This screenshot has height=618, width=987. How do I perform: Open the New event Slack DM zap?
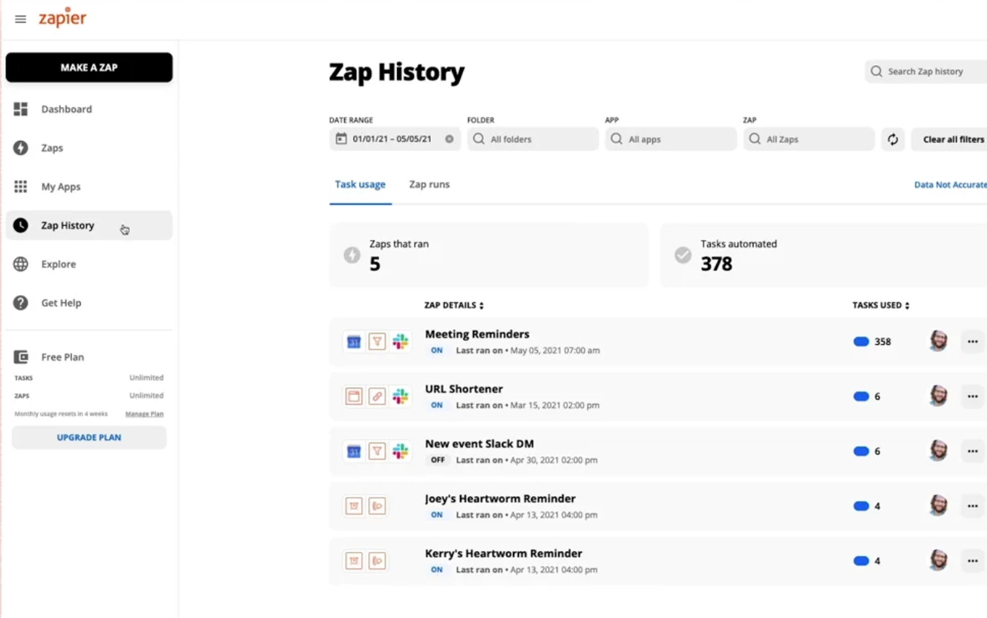pos(479,443)
